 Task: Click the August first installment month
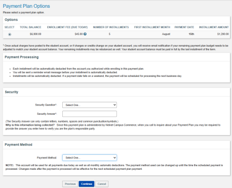(x=166, y=34)
